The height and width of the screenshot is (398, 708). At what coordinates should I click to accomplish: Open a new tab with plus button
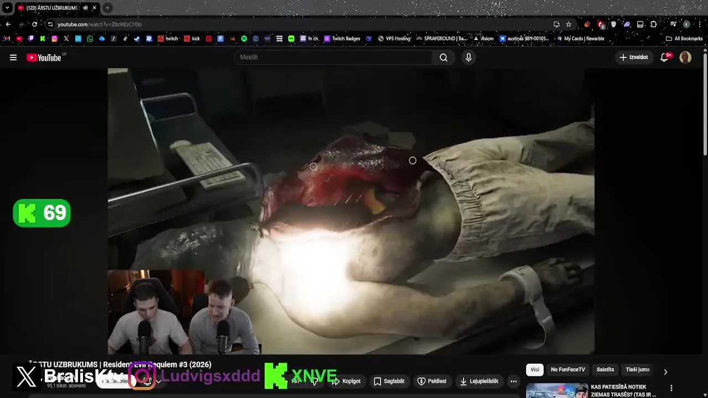pos(107,8)
